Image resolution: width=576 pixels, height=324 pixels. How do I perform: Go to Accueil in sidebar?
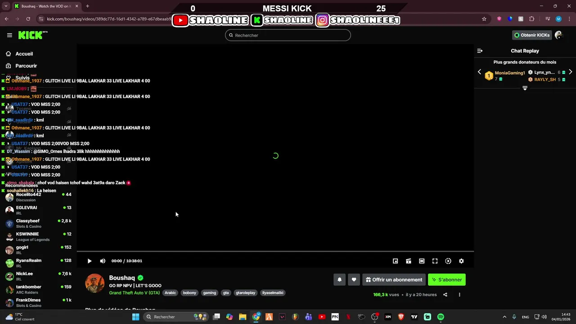(x=20, y=54)
